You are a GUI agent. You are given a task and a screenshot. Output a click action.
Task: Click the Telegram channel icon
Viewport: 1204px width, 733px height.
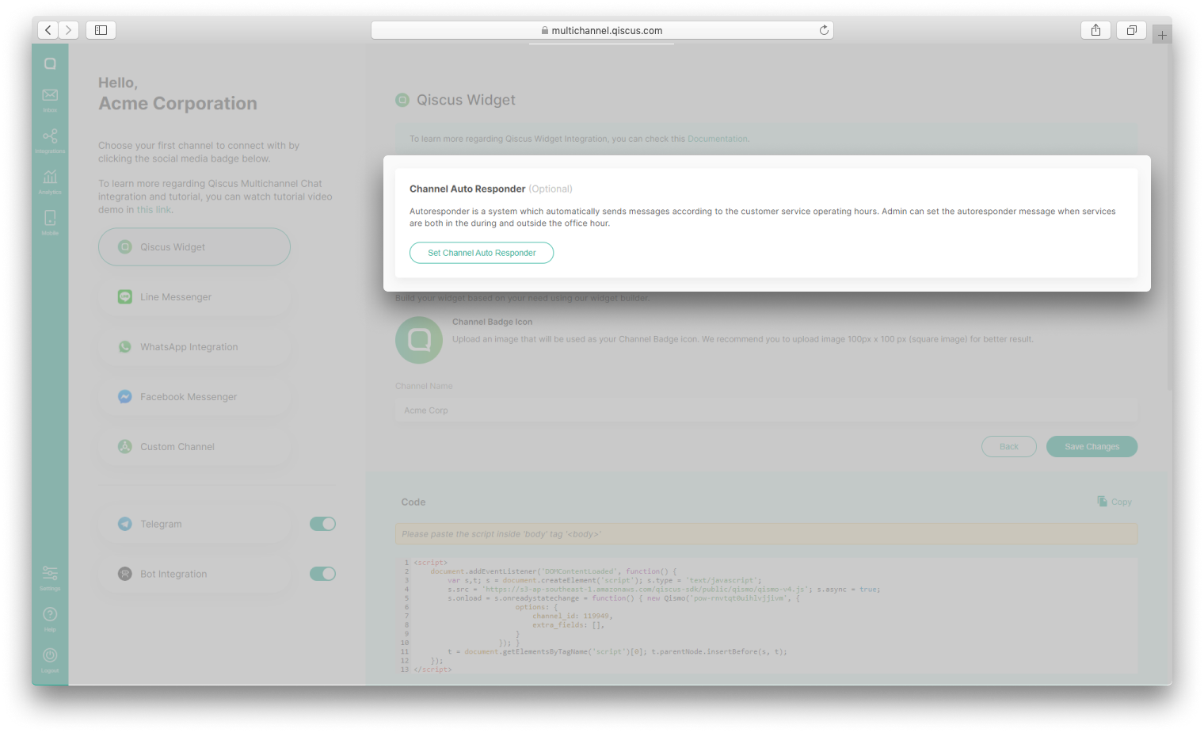(x=125, y=524)
